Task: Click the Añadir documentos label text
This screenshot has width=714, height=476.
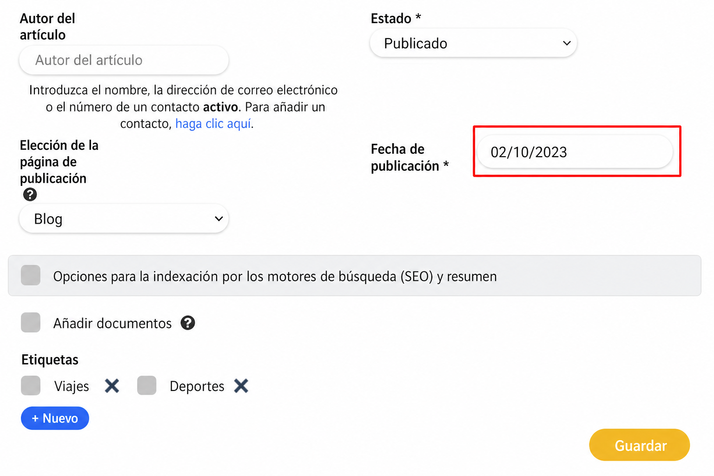Action: pos(112,323)
